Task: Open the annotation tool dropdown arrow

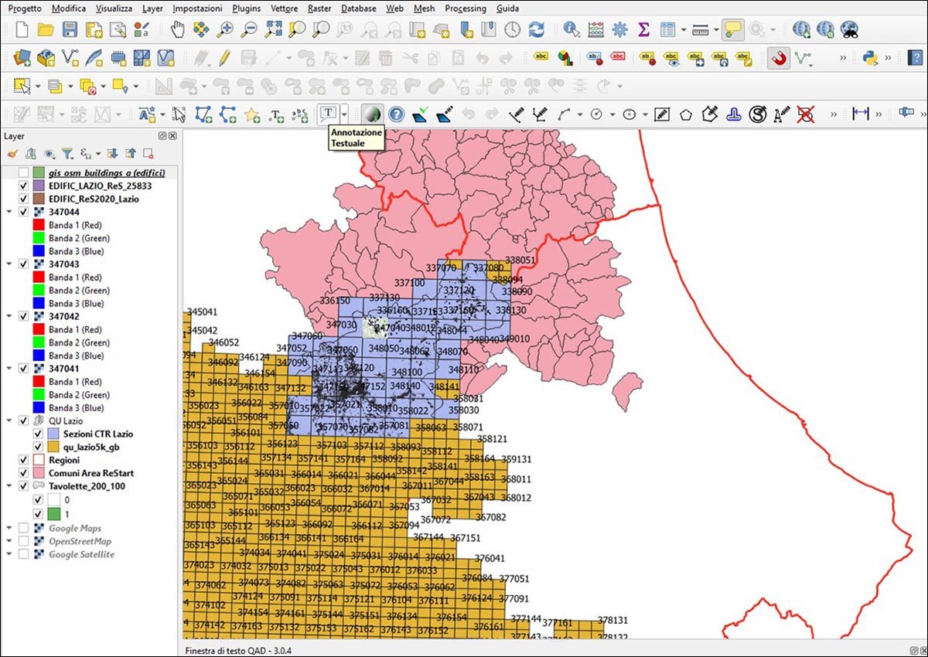Action: (x=344, y=114)
